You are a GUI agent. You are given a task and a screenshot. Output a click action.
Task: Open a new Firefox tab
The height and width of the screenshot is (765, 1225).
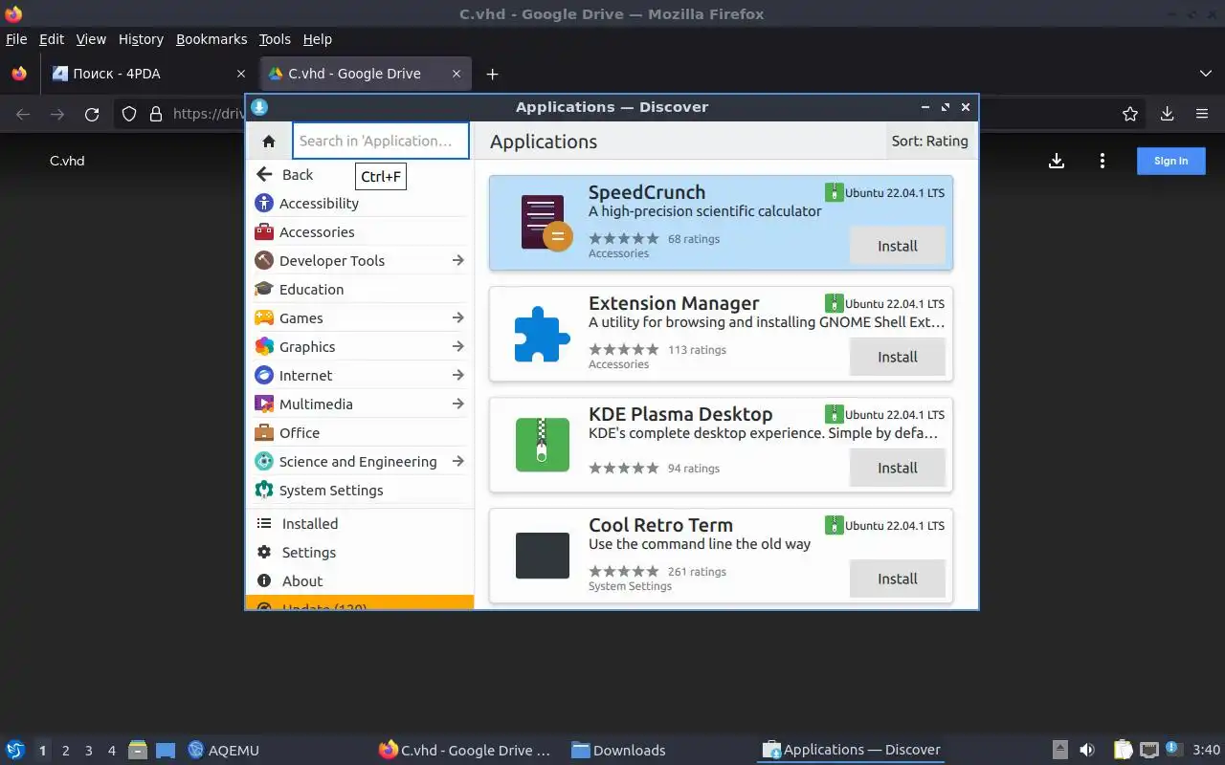pos(492,74)
